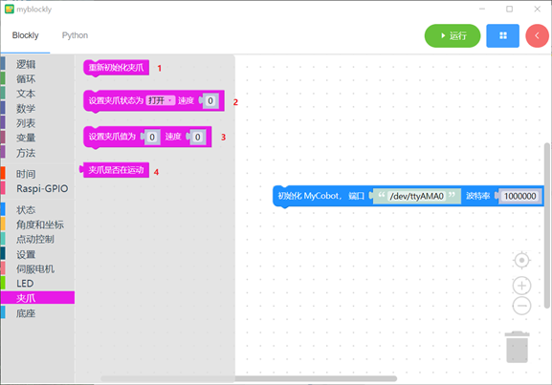Switch to the Python tab

tap(75, 35)
